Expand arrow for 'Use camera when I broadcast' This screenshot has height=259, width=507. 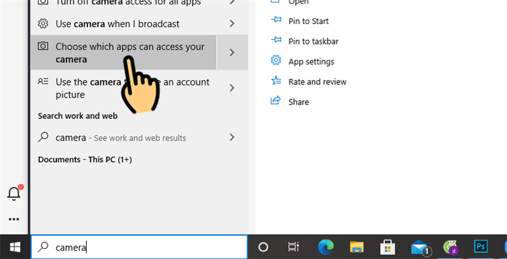click(232, 24)
